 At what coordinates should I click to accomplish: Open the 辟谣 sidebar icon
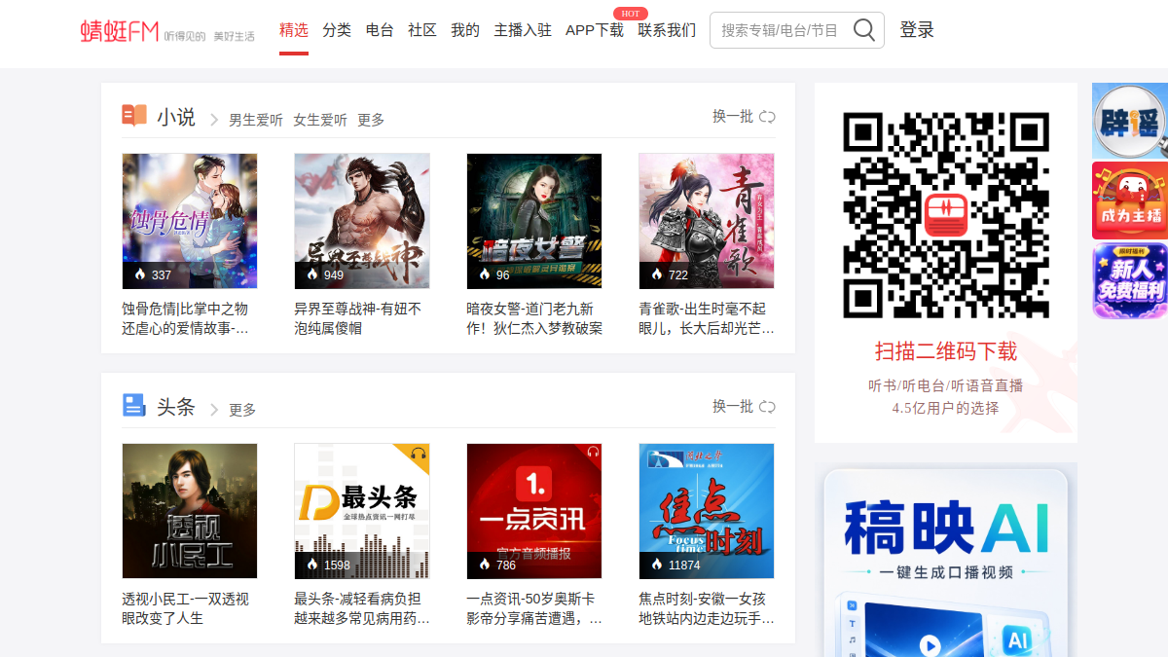(x=1130, y=121)
